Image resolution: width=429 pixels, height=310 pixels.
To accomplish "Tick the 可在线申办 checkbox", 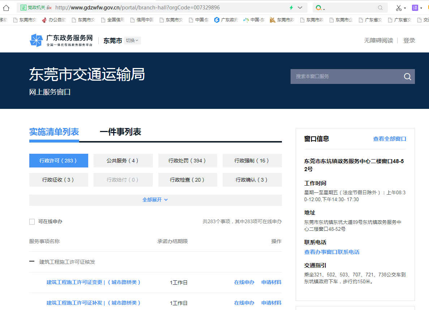I will [x=32, y=221].
